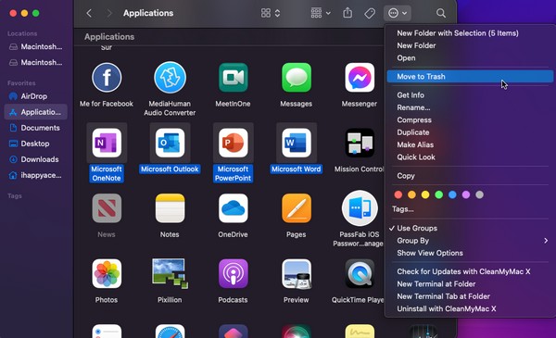Viewport: 556px width, 338px height.
Task: Apply the orange tag color
Action: 411,194
